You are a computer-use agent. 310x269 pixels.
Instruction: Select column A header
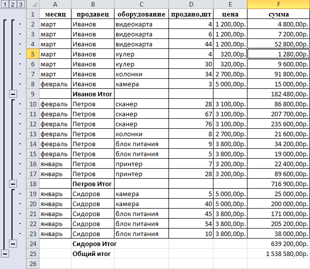point(55,4)
